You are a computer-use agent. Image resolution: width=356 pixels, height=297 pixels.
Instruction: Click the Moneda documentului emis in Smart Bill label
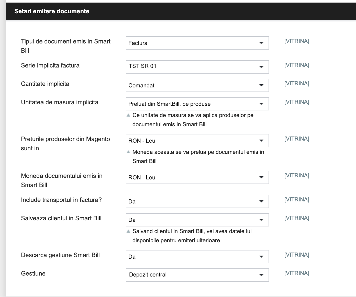(62, 180)
